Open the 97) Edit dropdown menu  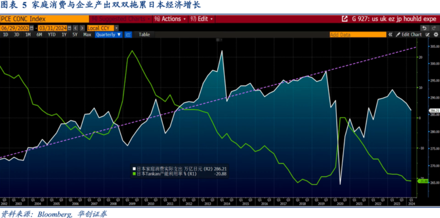[202, 19]
